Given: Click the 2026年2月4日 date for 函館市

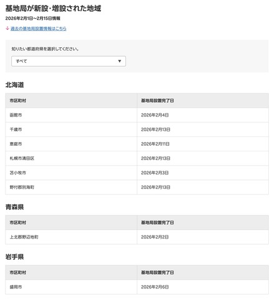Looking at the screenshot, I should pyautogui.click(x=155, y=115).
